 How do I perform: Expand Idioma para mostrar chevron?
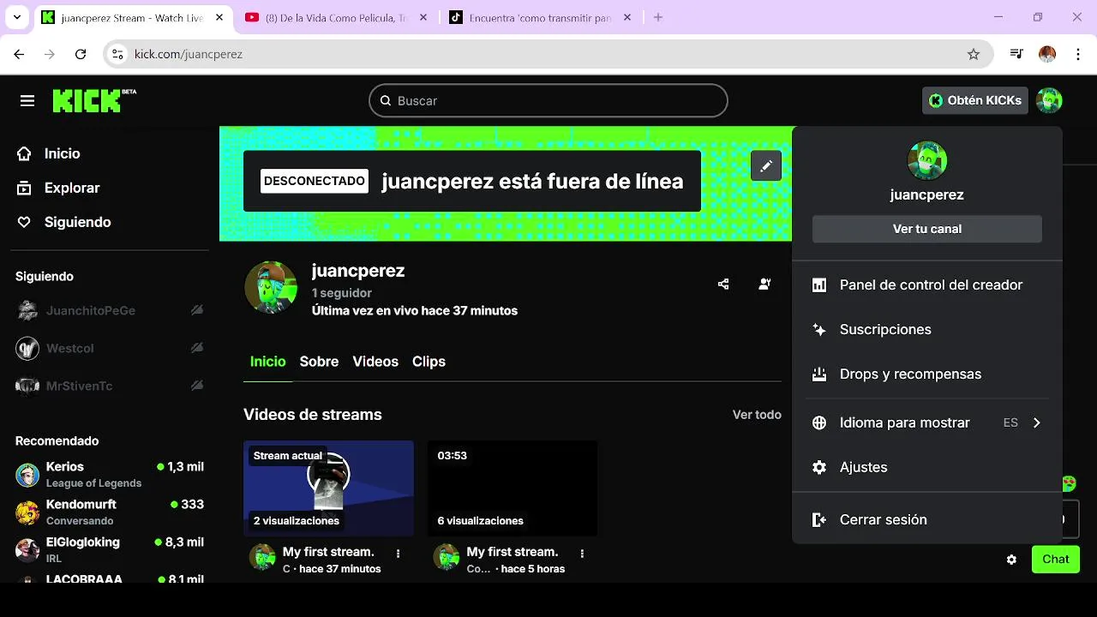tap(1036, 422)
